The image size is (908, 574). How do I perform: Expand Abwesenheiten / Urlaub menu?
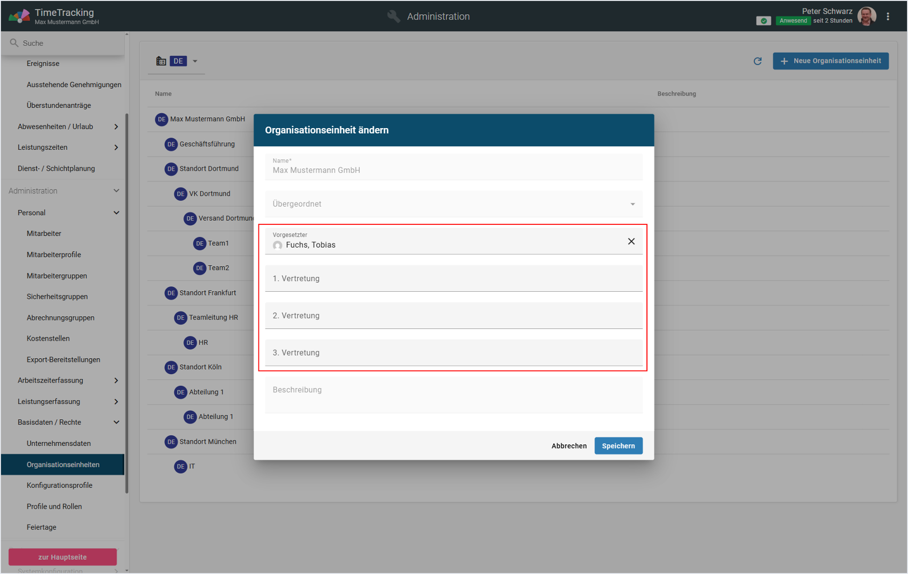(x=116, y=126)
